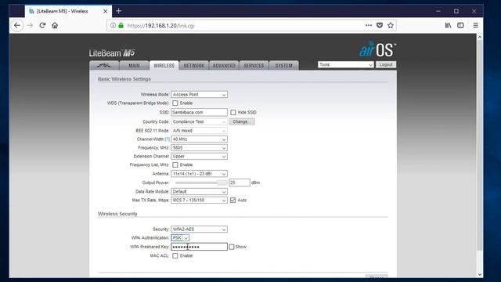This screenshot has width=501, height=282.
Task: Go back with the browser back arrow
Action: [x=17, y=25]
